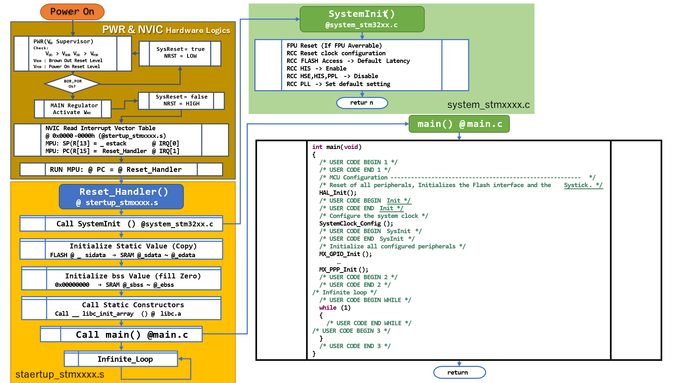Select the SysReset = false NRST = HIGH box

point(181,101)
